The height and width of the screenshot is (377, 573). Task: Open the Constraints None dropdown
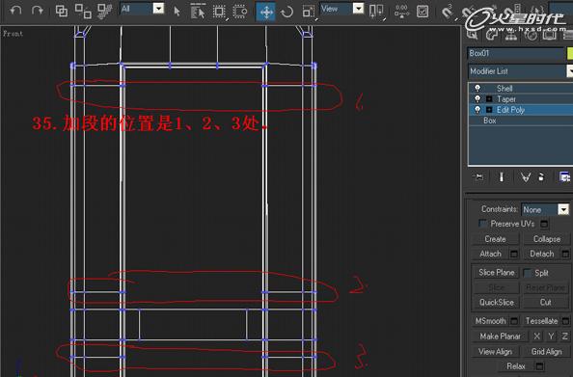(545, 209)
